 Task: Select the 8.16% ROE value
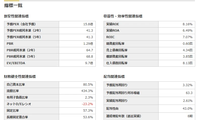tap(187, 24)
